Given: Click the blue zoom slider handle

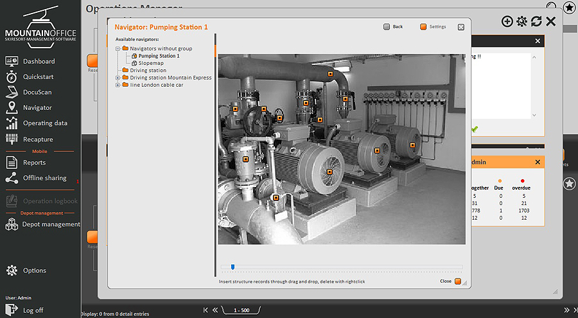Looking at the screenshot, I should (x=232, y=267).
